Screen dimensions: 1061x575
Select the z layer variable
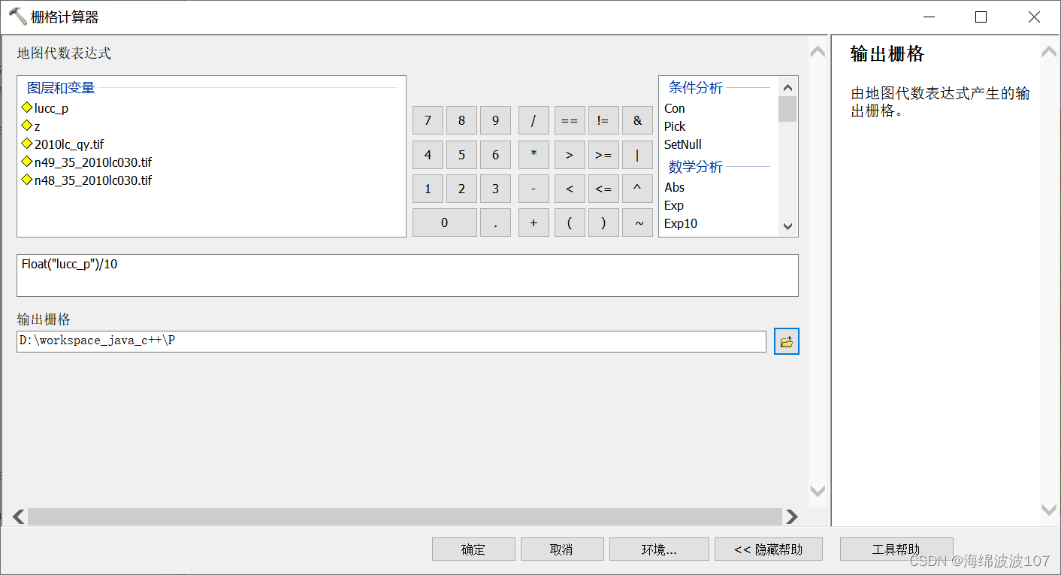pyautogui.click(x=31, y=126)
